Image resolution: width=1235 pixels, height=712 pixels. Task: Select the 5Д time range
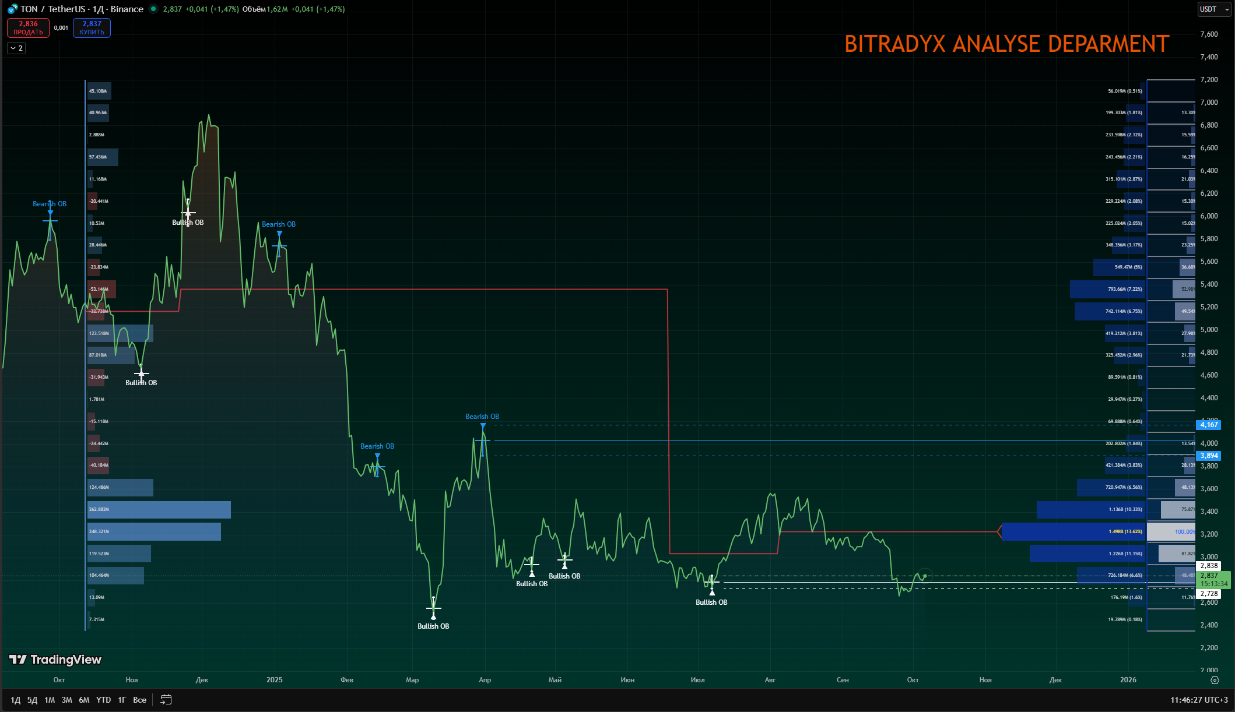pyautogui.click(x=33, y=700)
